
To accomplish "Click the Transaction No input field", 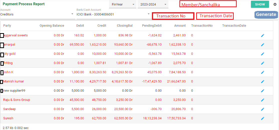I will point(173,16).
